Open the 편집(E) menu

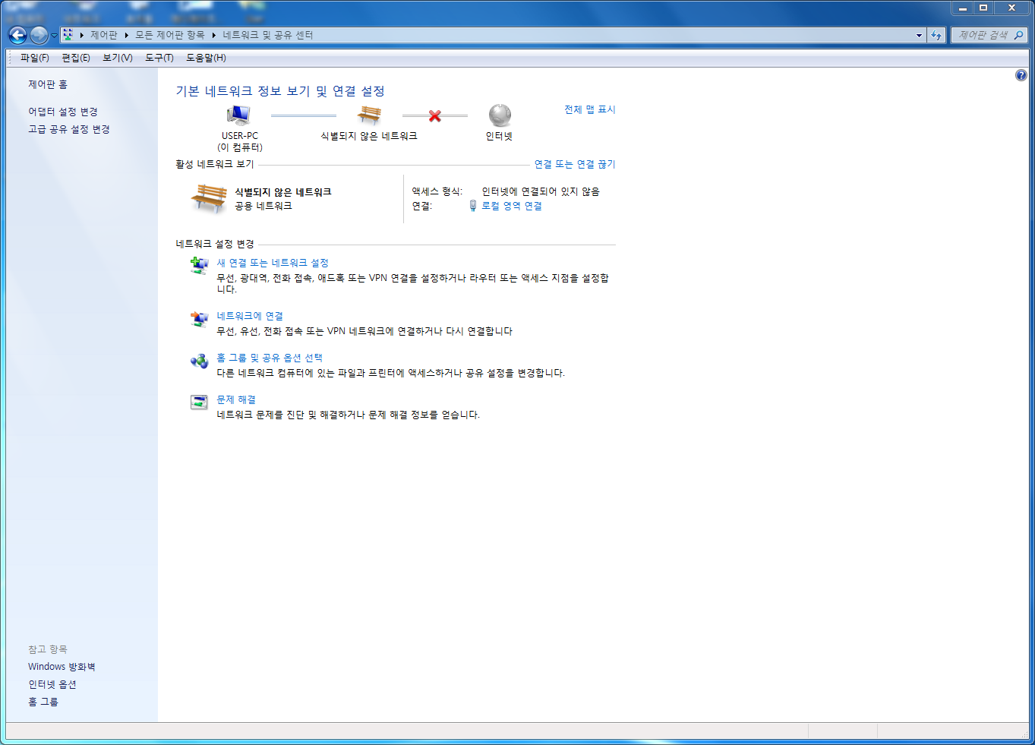76,58
